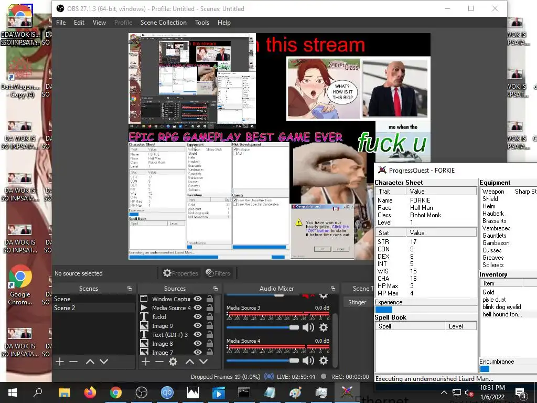Click the Spell column header in Spell Book
537x403 pixels.
pos(410,326)
